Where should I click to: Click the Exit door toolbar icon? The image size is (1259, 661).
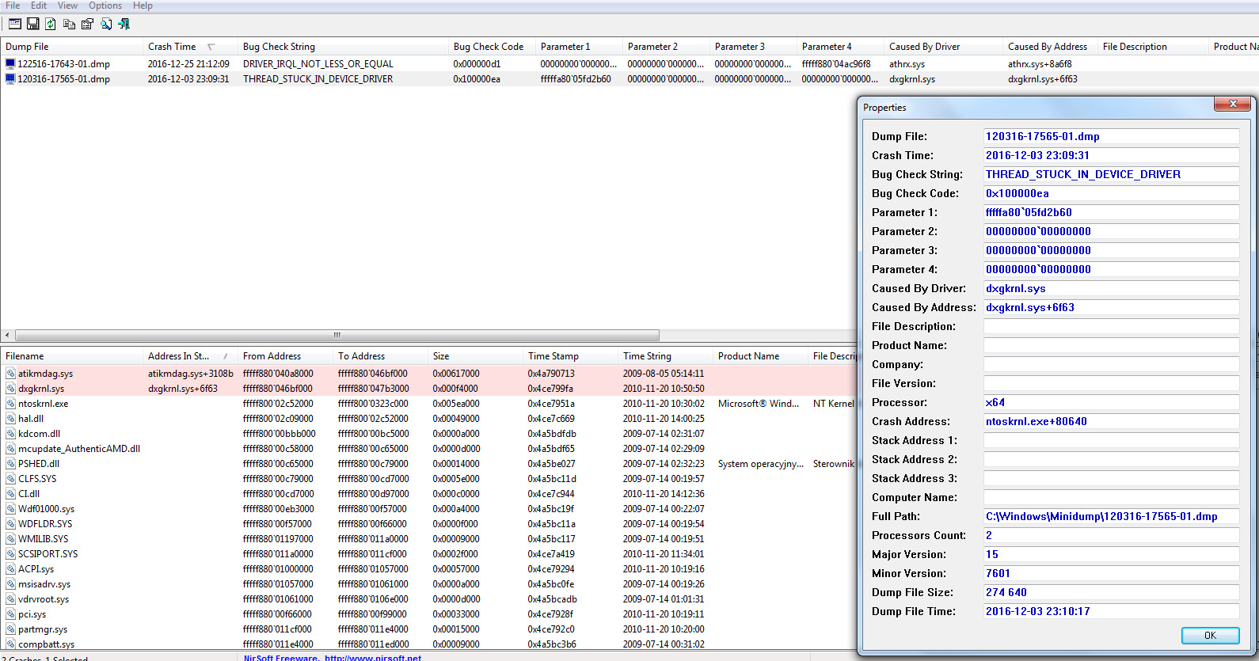coord(124,24)
